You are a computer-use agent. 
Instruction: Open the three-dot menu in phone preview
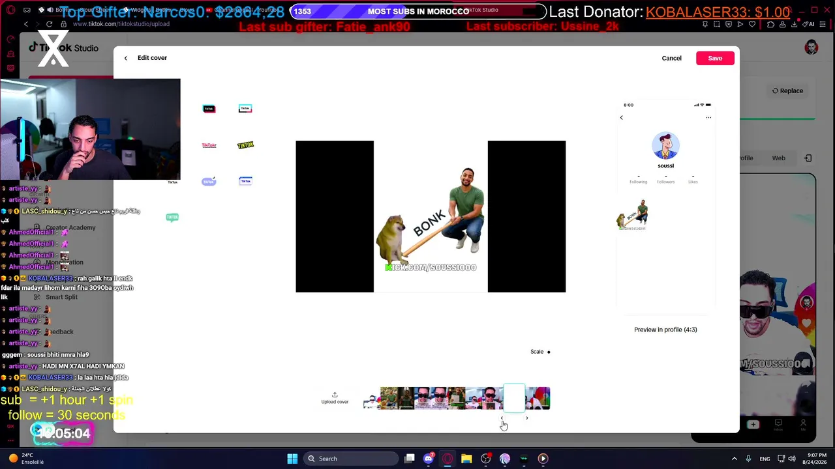[708, 118]
